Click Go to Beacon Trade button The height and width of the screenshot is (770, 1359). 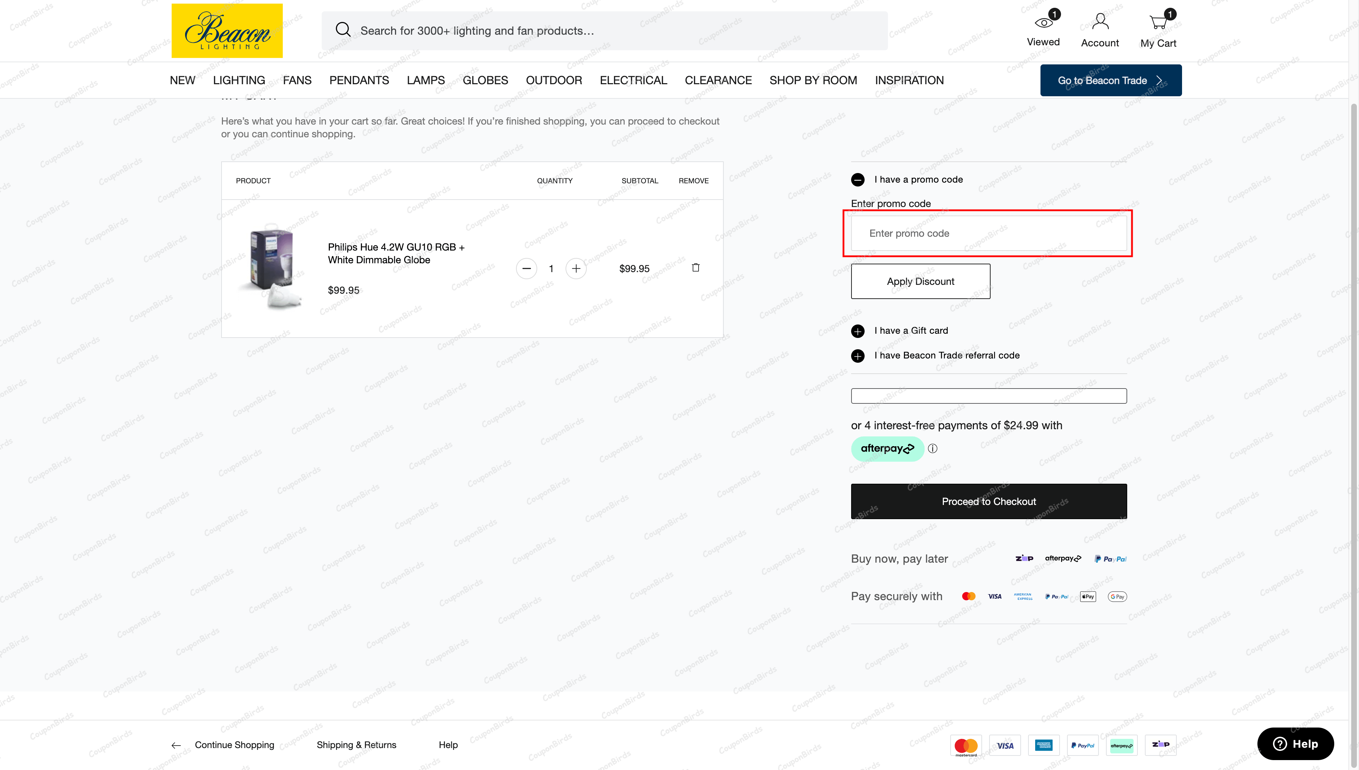[1111, 80]
